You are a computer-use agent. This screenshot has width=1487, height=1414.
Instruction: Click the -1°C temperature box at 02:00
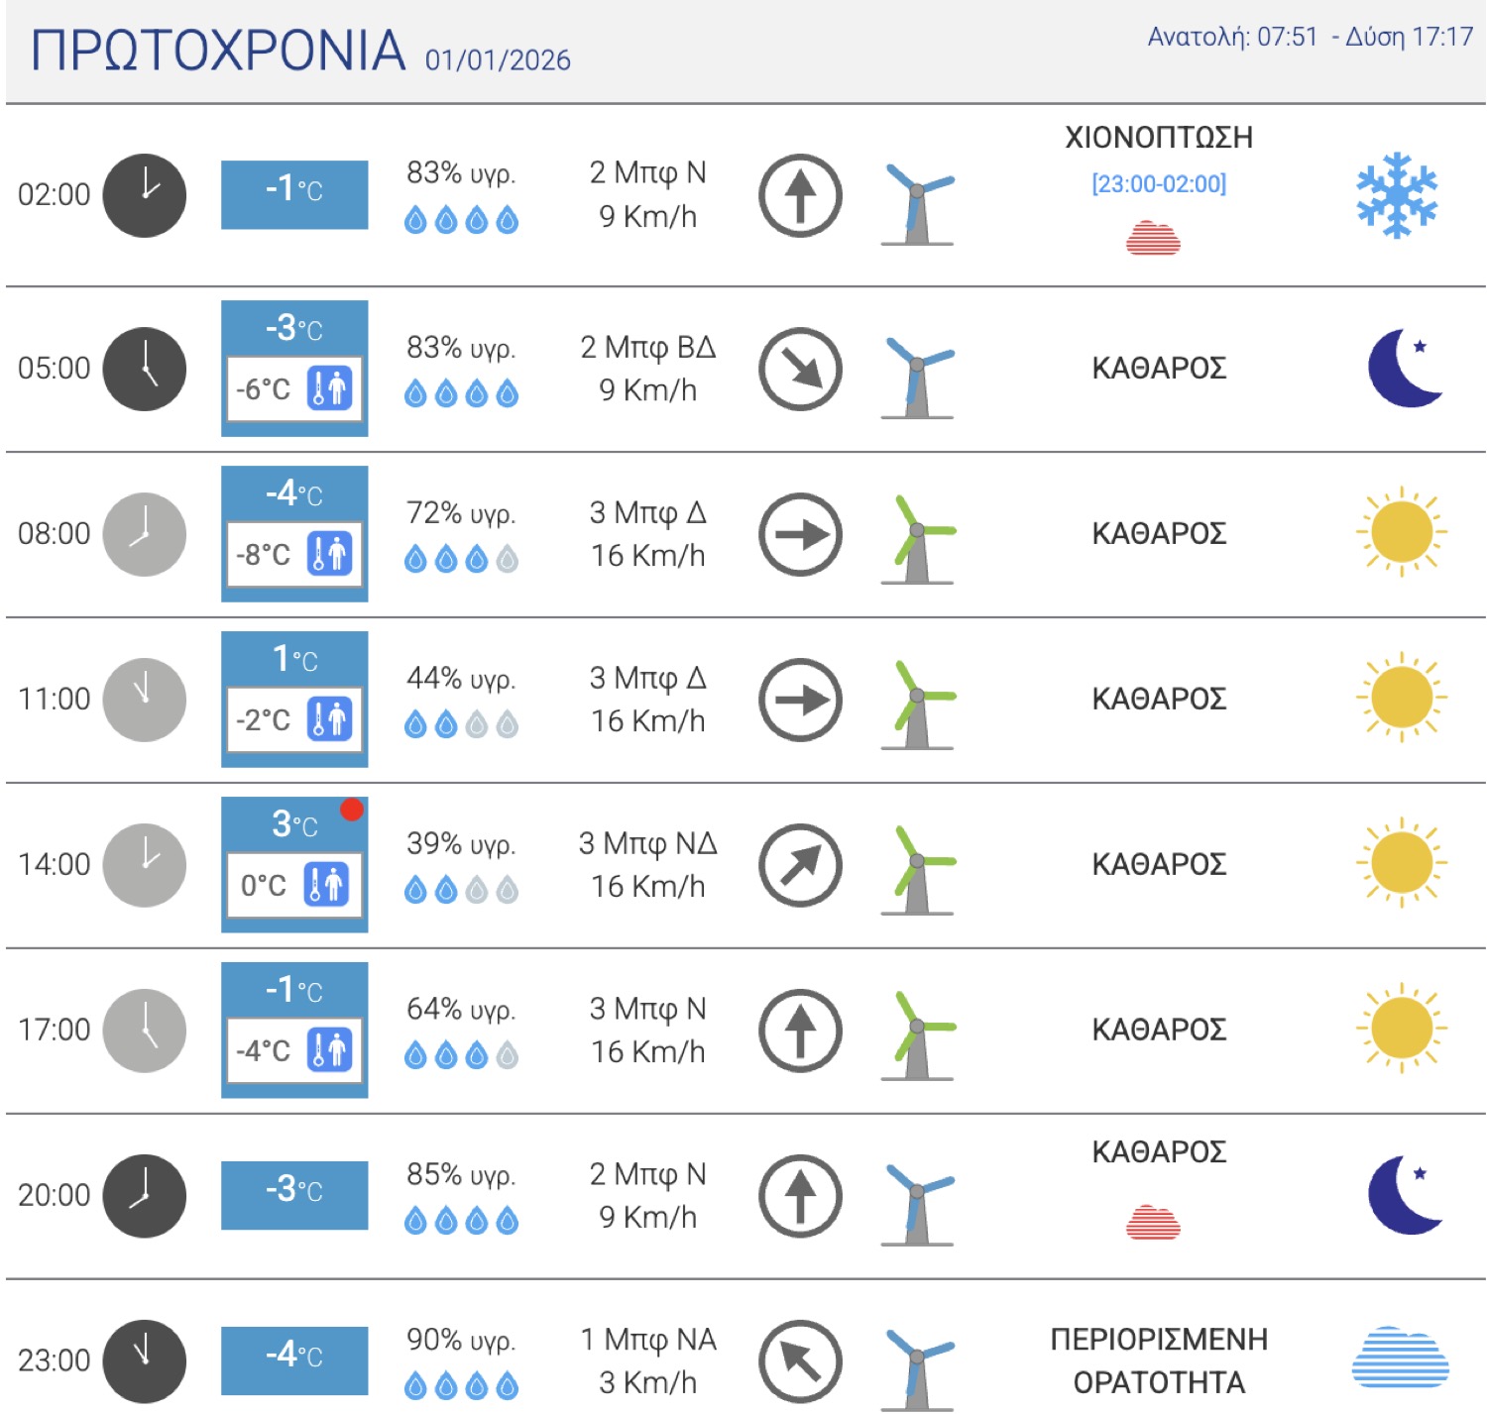[294, 194]
